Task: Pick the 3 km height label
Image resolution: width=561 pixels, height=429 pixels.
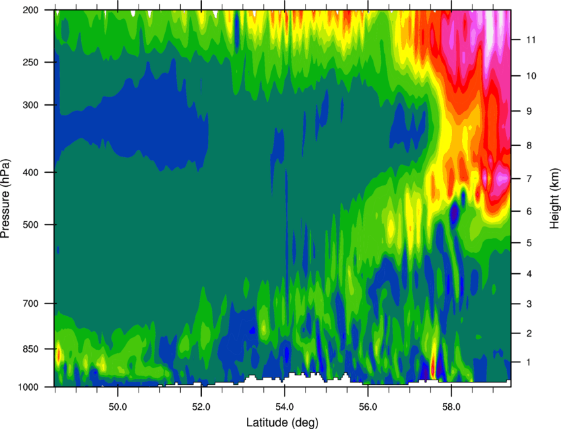Action: pyautogui.click(x=529, y=304)
